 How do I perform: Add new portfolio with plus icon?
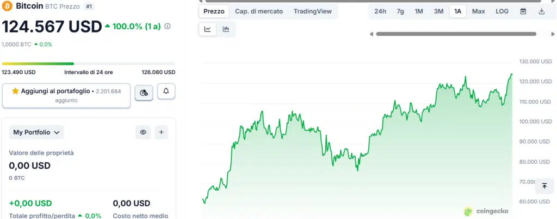(161, 132)
